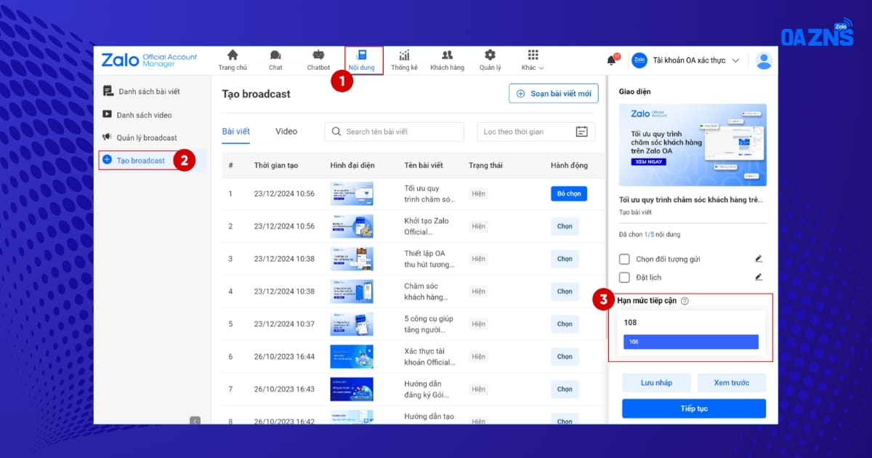Image resolution: width=872 pixels, height=458 pixels.
Task: Edit Chọn đối tượng gửi with pencil icon
Action: point(759,258)
